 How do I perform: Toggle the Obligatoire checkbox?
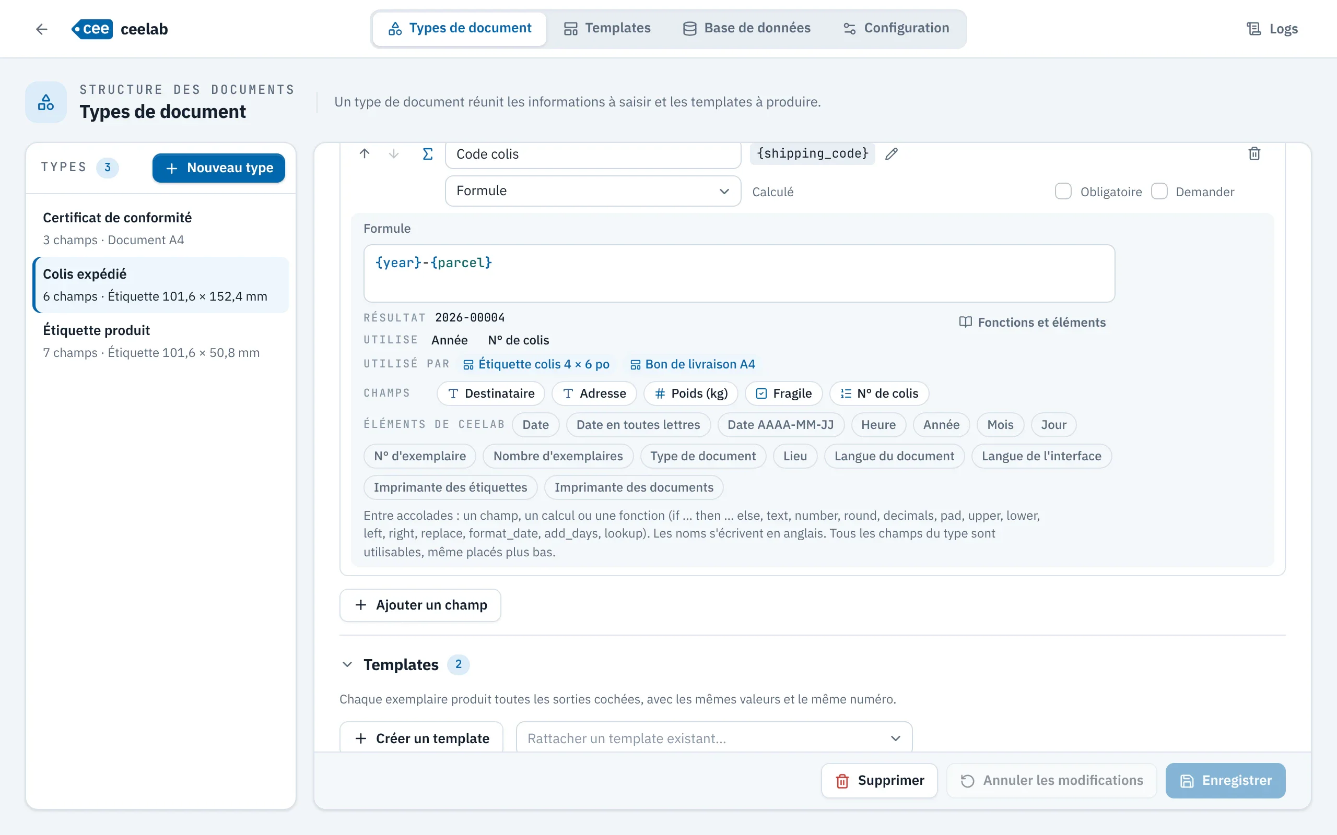pos(1063,191)
